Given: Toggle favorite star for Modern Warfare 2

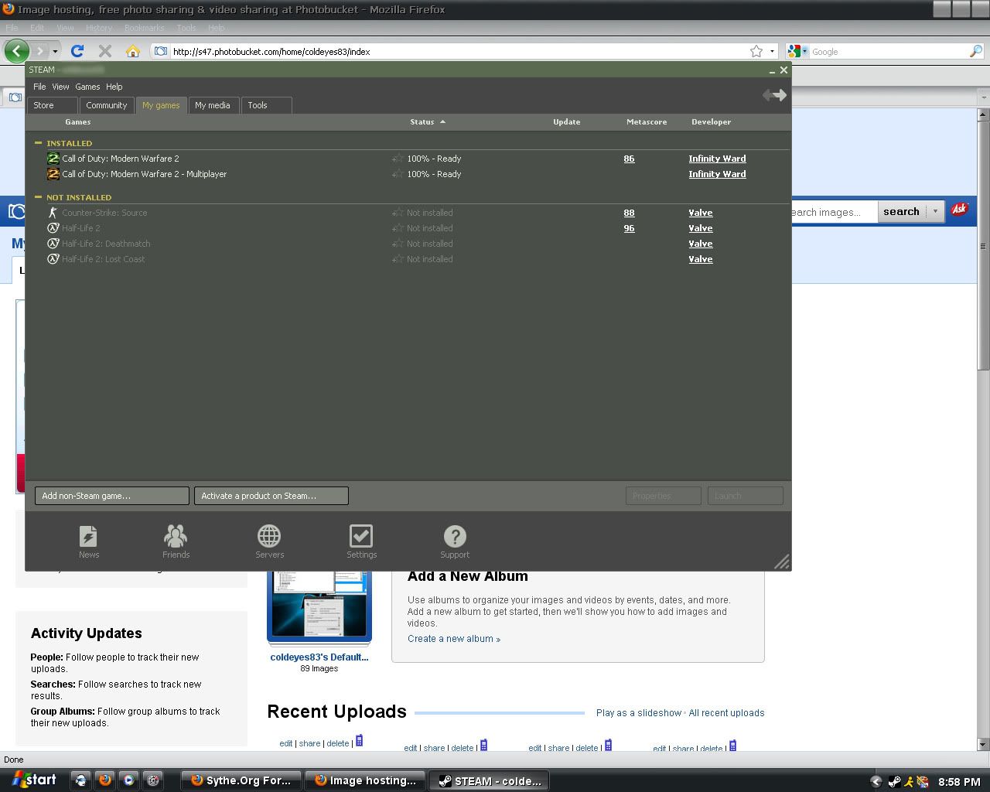Looking at the screenshot, I should point(398,159).
